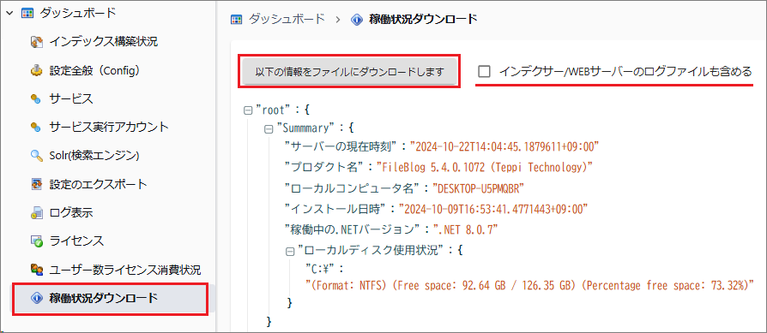The height and width of the screenshot is (333, 767).
Task: Click the install date value 2024-10-09T16:53:41
Action: pos(493,210)
